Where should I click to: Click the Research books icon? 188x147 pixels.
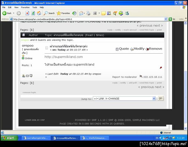pyautogui.click(x=109, y=13)
